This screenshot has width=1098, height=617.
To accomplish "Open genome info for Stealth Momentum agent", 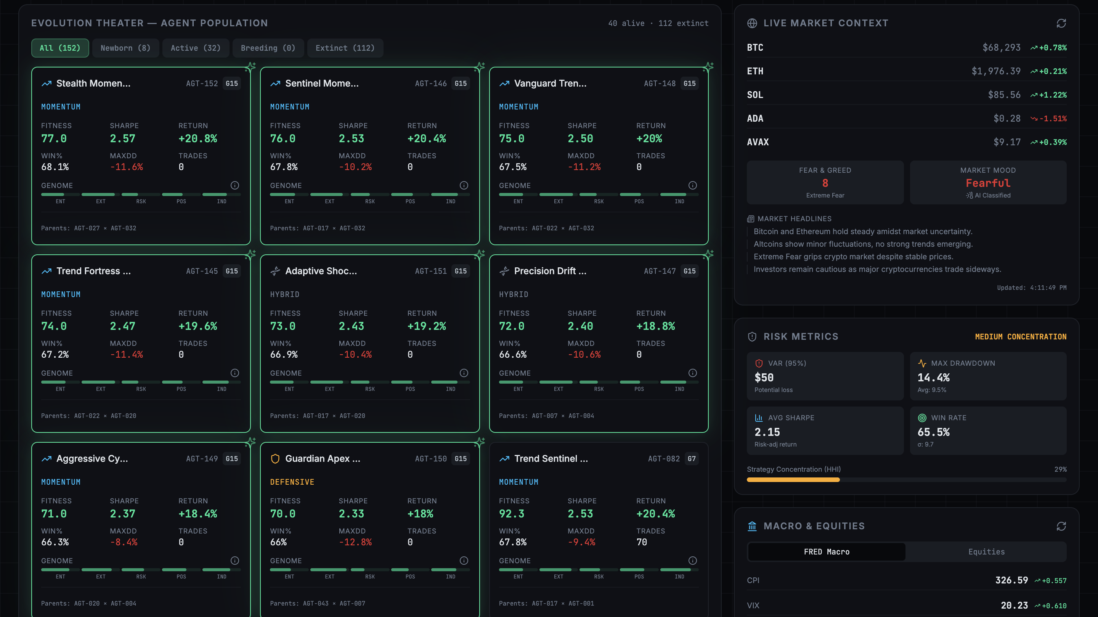I will (234, 185).
